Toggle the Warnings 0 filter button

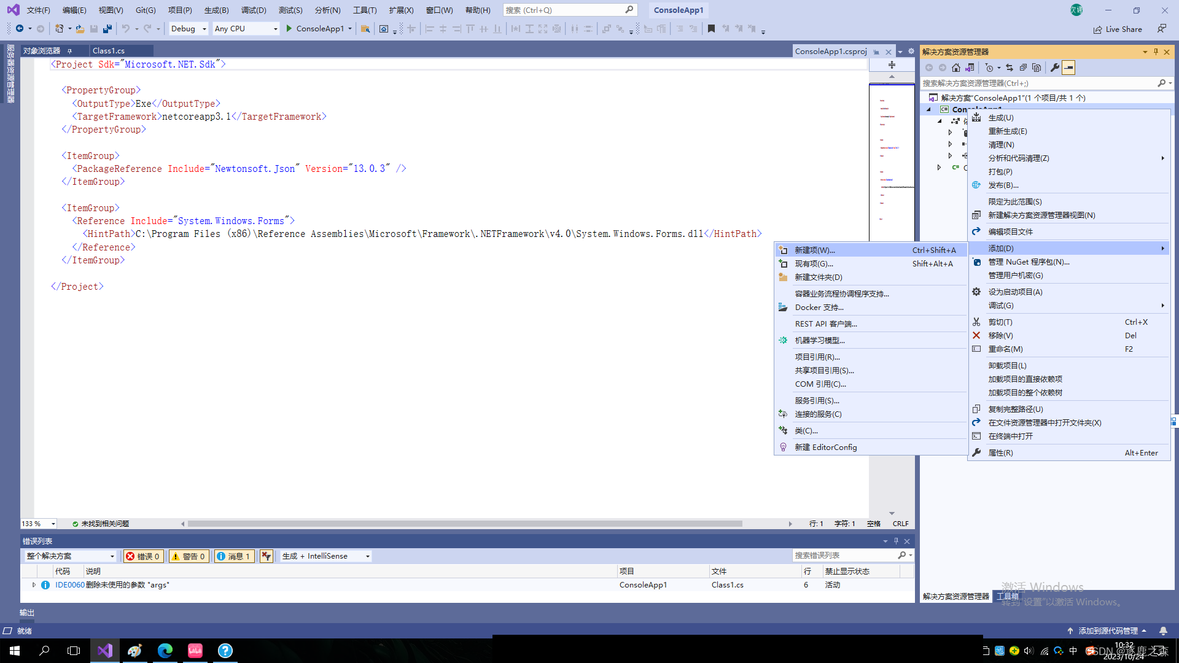pos(189,556)
